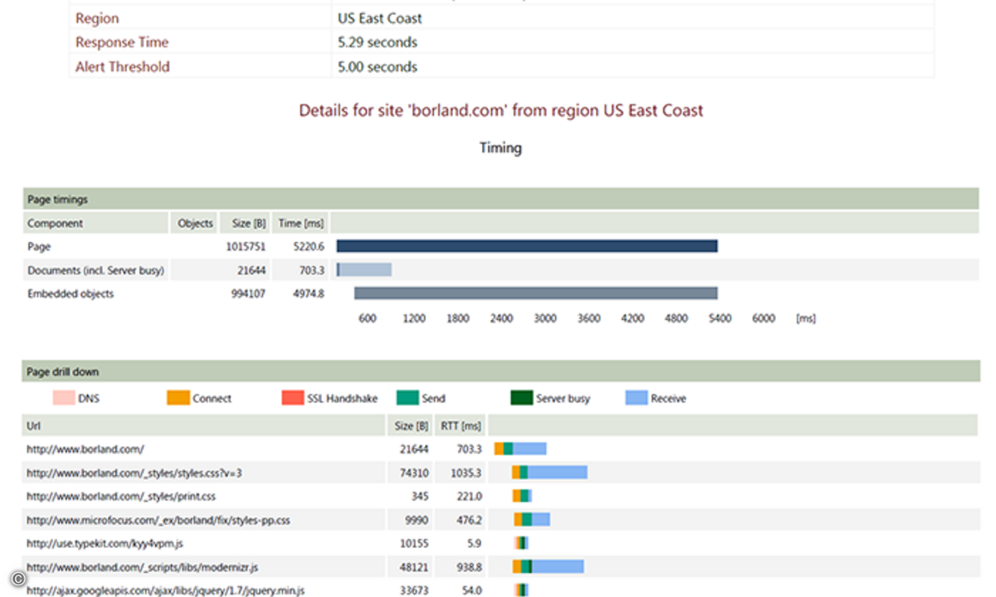The image size is (996, 597).
Task: Click the dark blue Page timing bar
Action: pyautogui.click(x=527, y=246)
